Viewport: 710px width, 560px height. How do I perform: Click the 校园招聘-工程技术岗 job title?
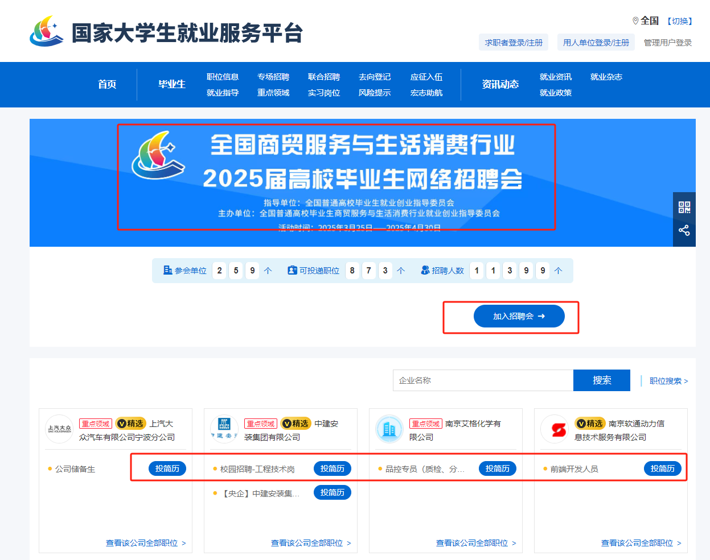click(257, 469)
